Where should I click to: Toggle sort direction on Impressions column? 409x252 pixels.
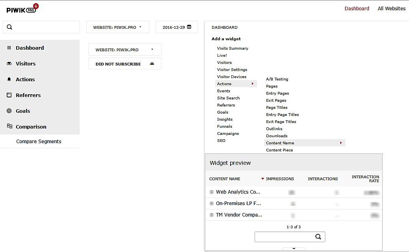[x=263, y=179]
